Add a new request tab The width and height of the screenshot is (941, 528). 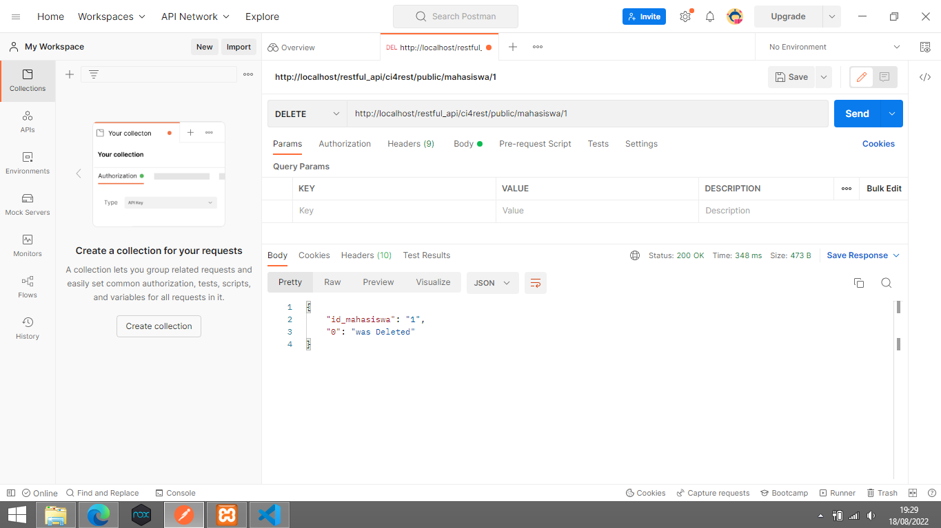513,47
